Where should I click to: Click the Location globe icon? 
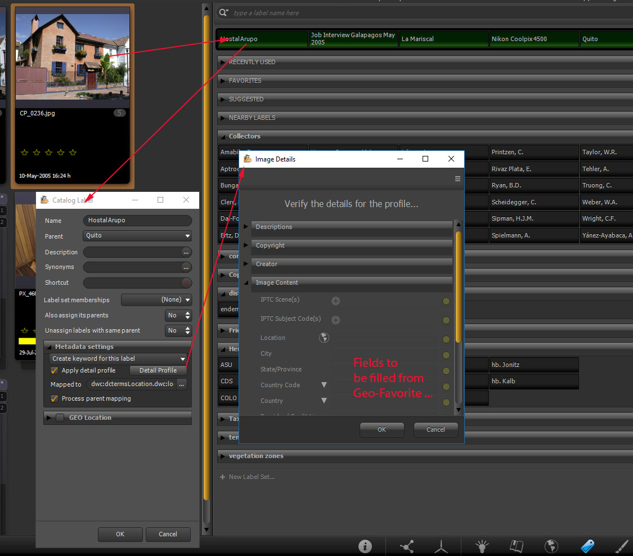point(324,338)
